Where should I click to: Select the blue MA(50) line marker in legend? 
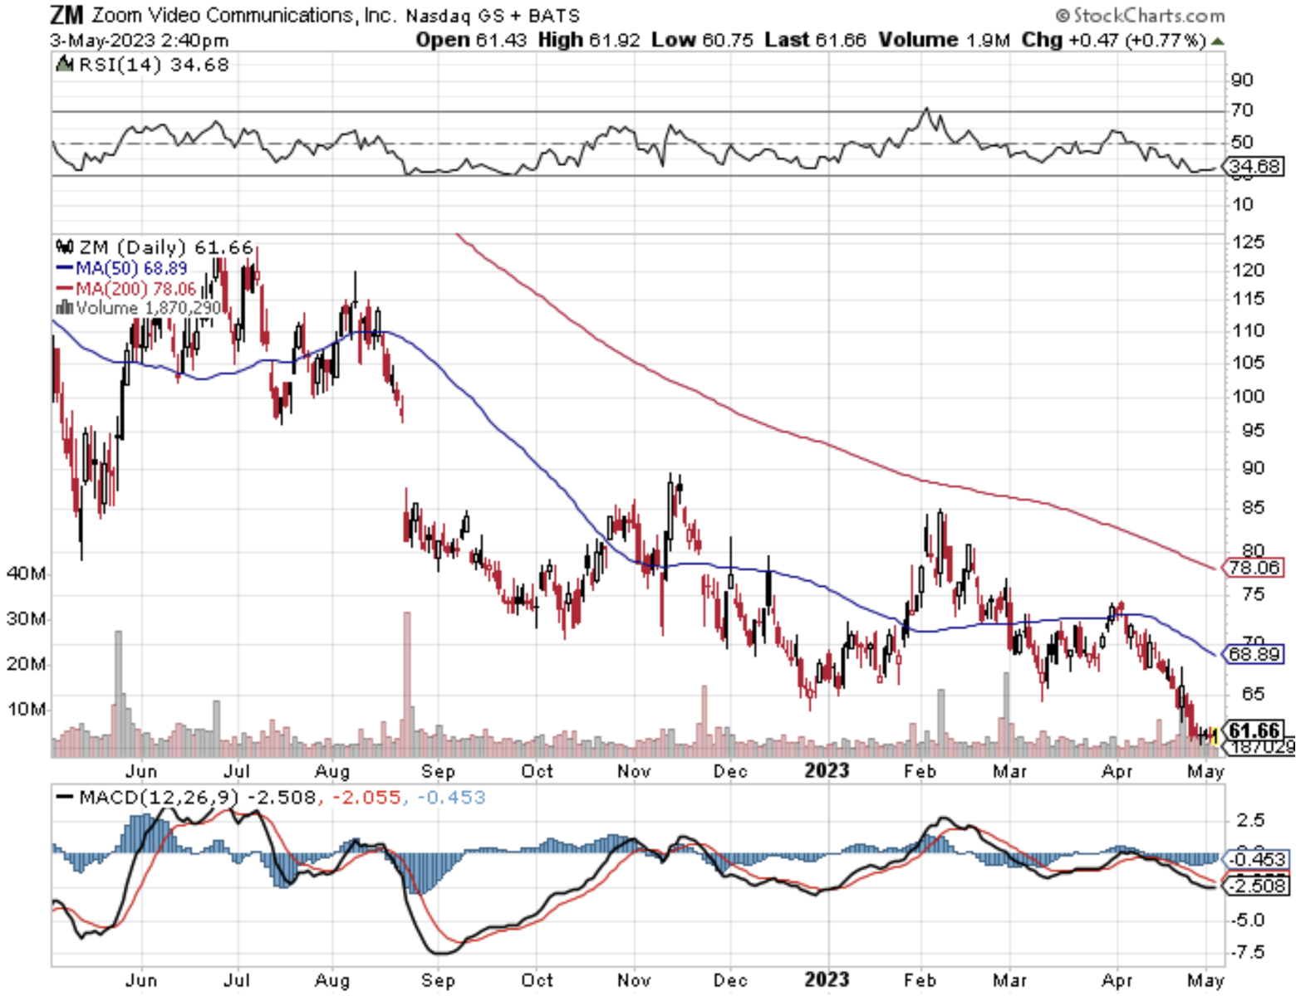click(x=65, y=268)
